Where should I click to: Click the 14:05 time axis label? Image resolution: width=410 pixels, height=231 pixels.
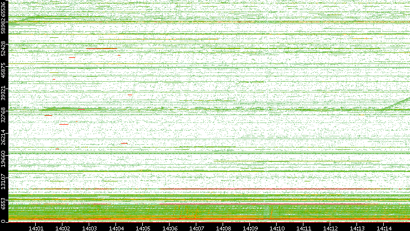pyautogui.click(x=142, y=228)
